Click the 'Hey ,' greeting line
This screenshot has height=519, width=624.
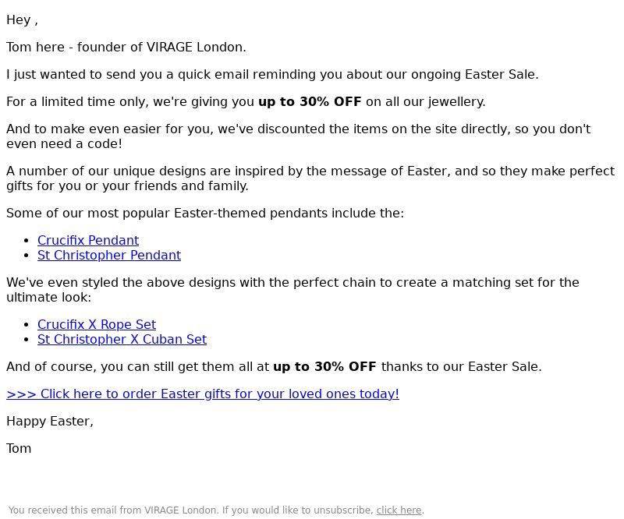coord(23,20)
